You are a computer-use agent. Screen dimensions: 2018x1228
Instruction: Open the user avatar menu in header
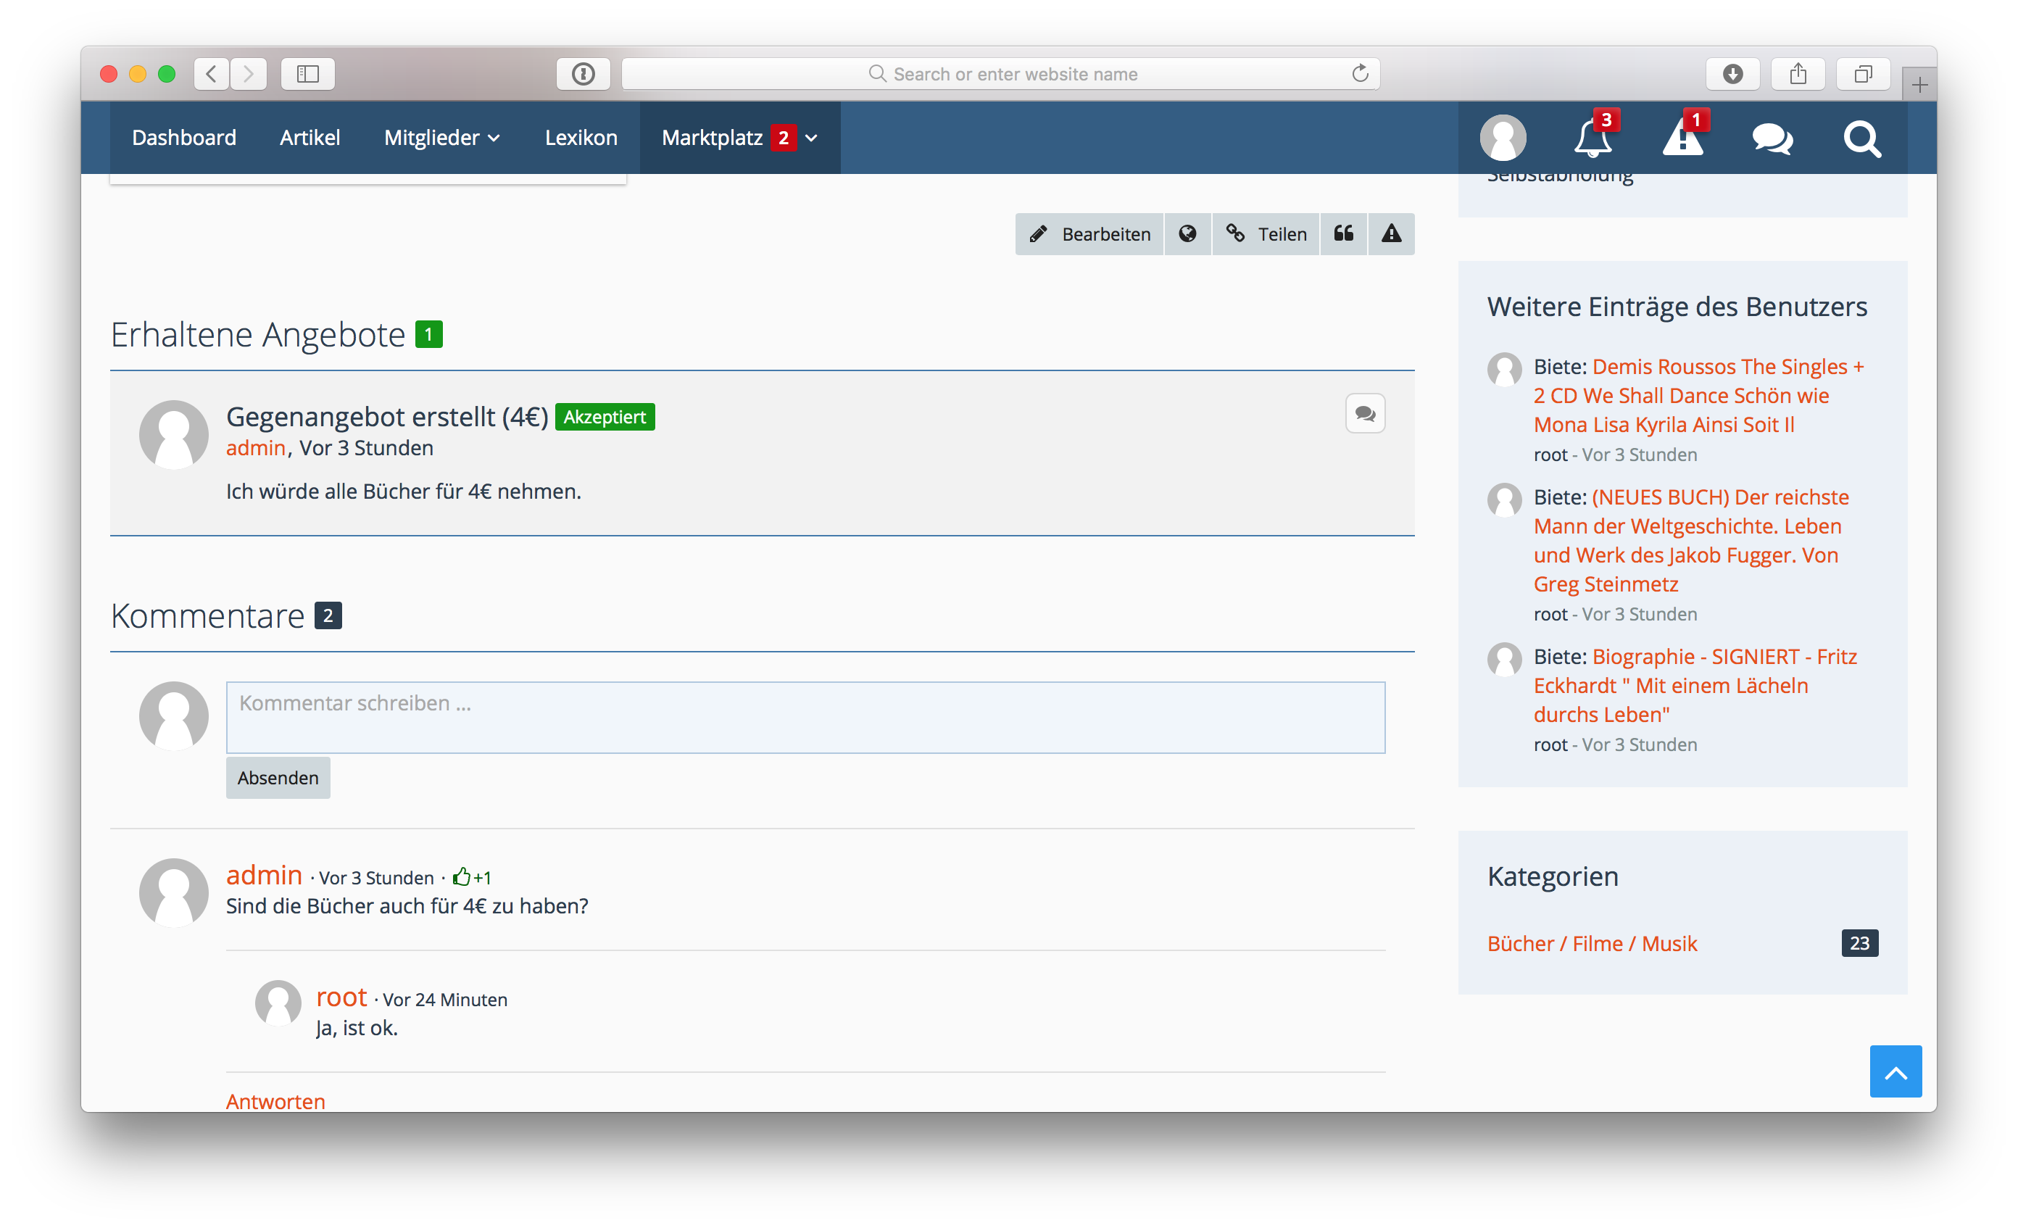click(1503, 138)
